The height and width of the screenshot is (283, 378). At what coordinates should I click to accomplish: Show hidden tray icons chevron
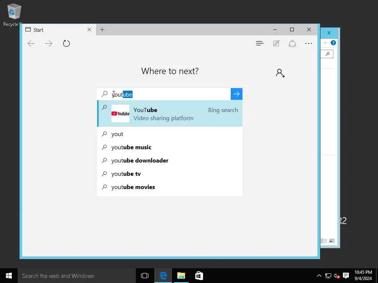pyautogui.click(x=319, y=276)
